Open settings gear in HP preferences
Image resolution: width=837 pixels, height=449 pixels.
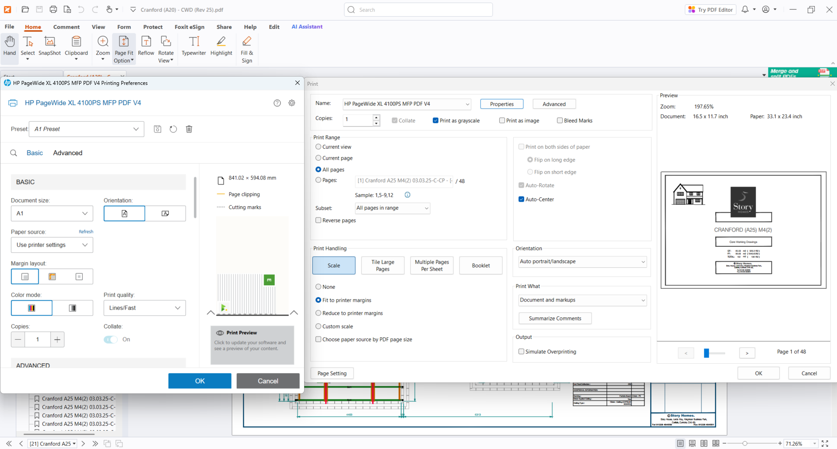point(292,103)
